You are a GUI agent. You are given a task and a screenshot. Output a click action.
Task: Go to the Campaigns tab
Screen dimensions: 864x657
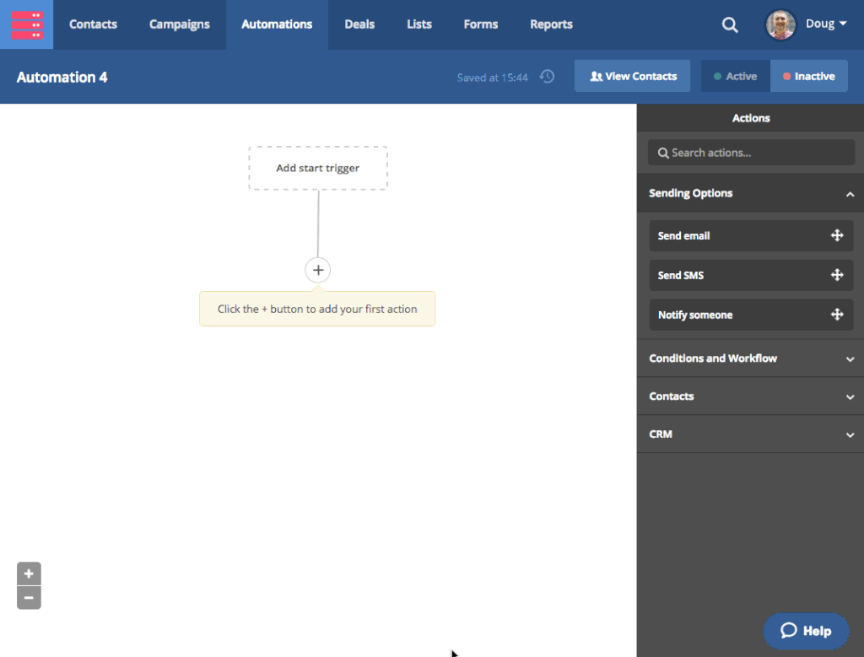(180, 24)
